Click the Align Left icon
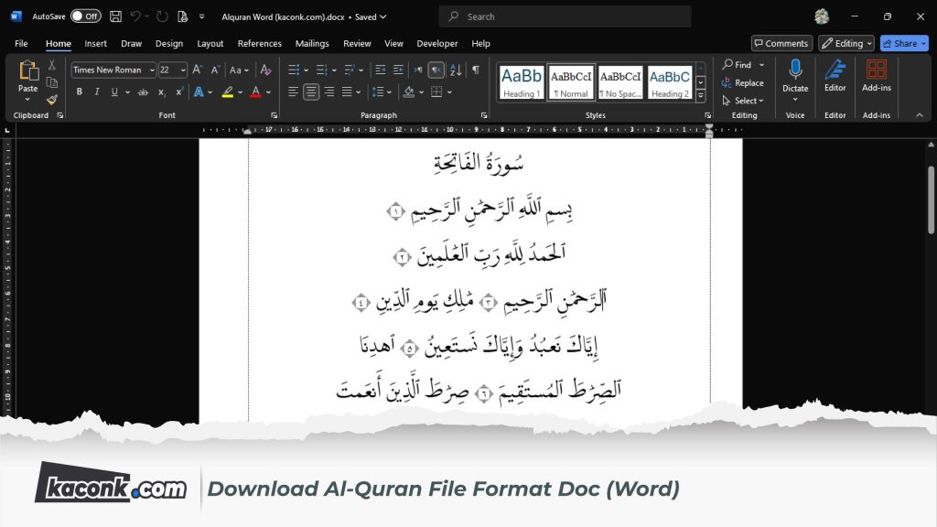The image size is (937, 527). 293,91
